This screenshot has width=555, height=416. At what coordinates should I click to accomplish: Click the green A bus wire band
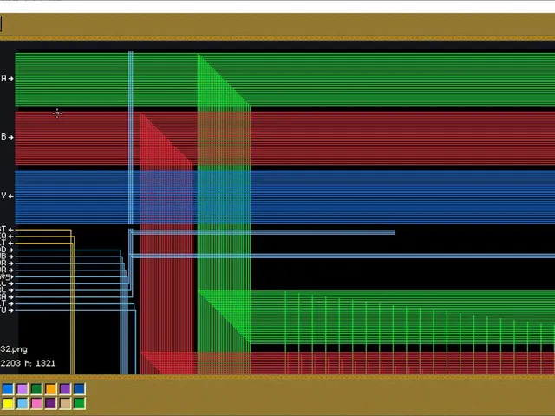pos(285,79)
